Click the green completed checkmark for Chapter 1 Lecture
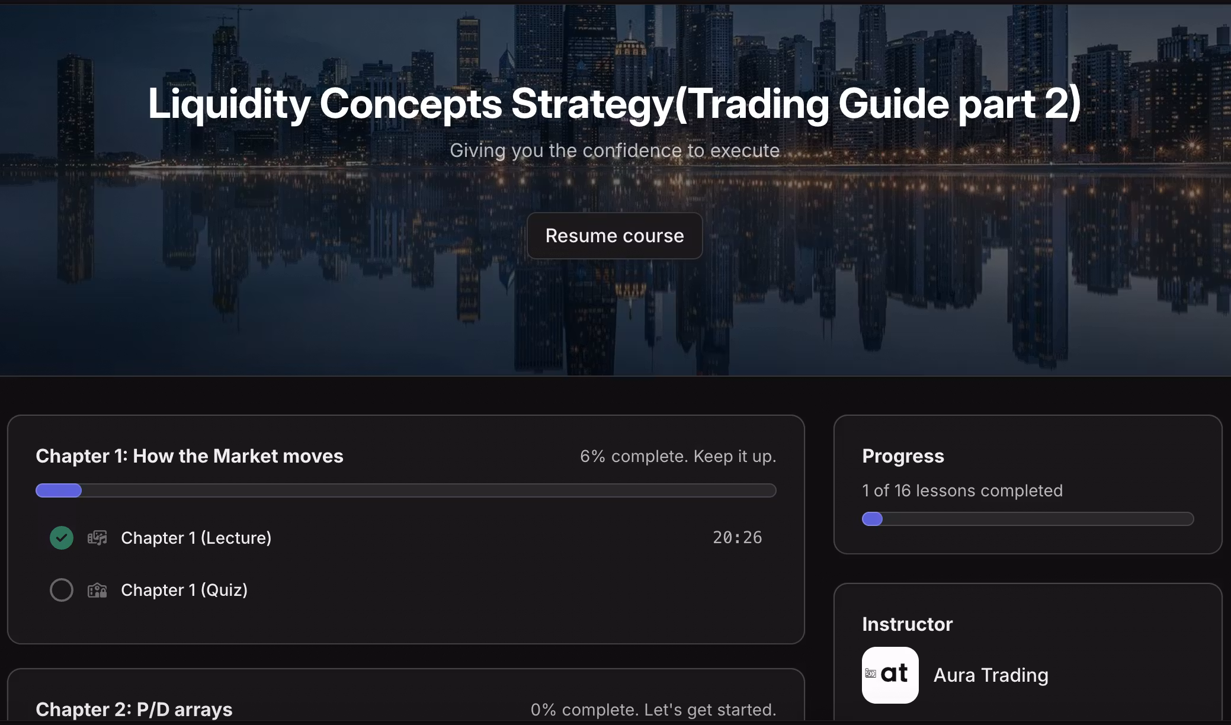This screenshot has height=725, width=1231. pos(62,538)
